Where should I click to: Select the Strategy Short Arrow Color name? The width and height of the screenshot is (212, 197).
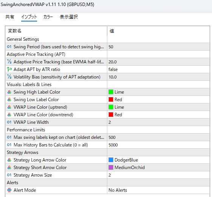click(40, 168)
